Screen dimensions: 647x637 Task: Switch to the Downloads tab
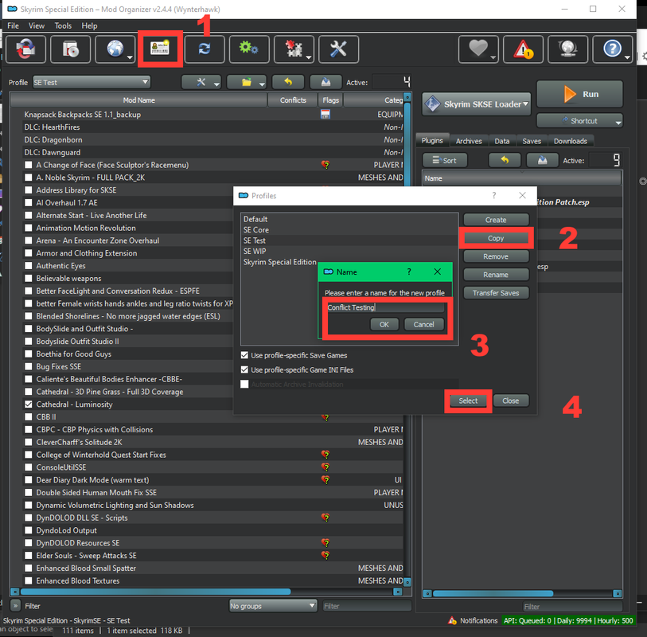click(x=571, y=141)
